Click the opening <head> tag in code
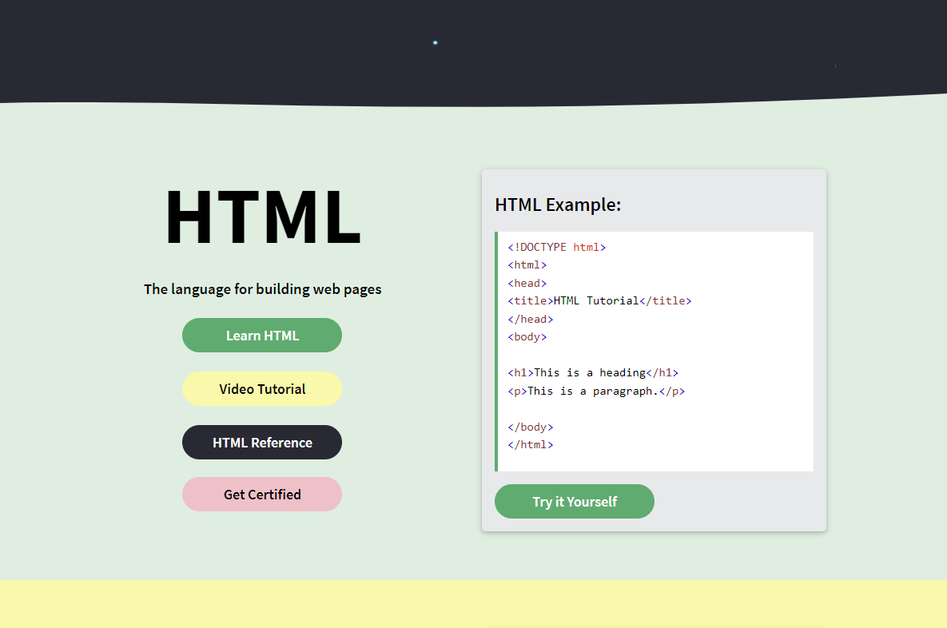The height and width of the screenshot is (628, 947). [x=527, y=284]
